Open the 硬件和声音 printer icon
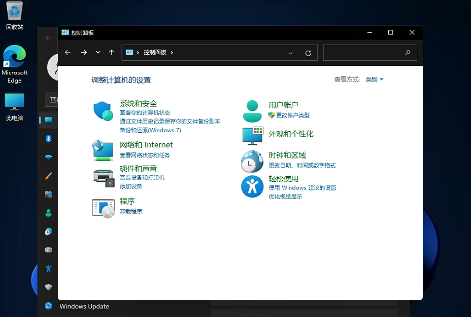This screenshot has height=317, width=471. coord(104,178)
